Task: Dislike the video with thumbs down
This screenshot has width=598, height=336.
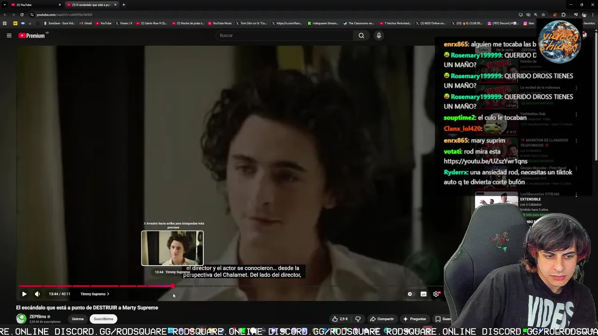Action: pyautogui.click(x=358, y=319)
